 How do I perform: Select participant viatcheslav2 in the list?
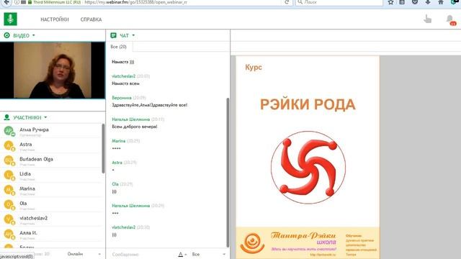point(51,219)
